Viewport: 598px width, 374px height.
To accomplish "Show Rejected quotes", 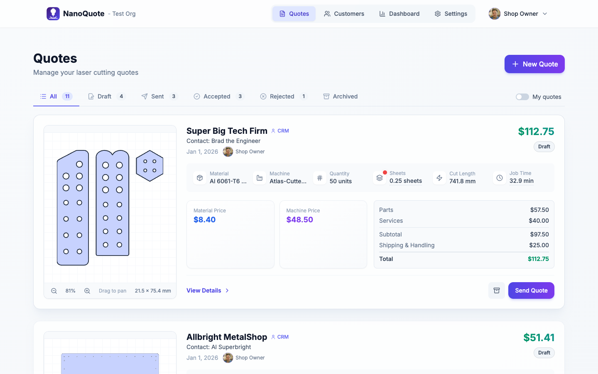I will (x=284, y=96).
